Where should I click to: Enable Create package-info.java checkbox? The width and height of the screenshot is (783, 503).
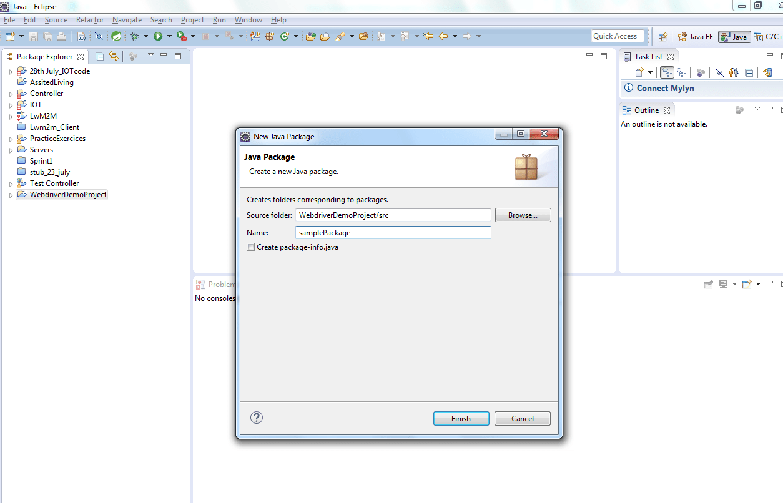point(251,247)
